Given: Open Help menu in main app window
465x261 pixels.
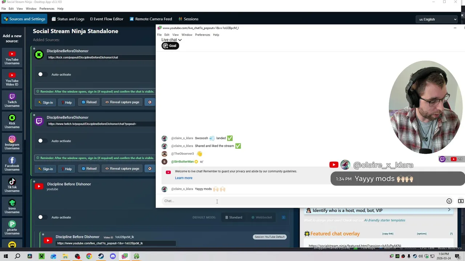Looking at the screenshot, I should pyautogui.click(x=60, y=9).
